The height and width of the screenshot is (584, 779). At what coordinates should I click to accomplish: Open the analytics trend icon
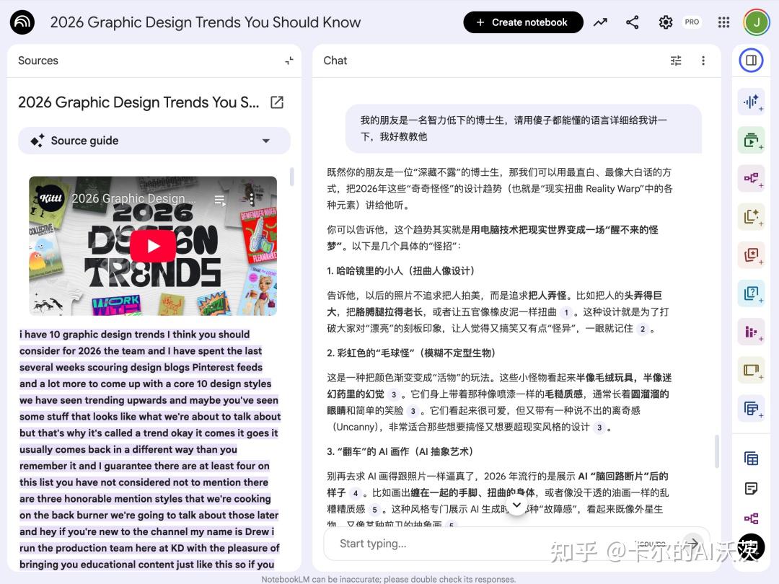pyautogui.click(x=600, y=22)
